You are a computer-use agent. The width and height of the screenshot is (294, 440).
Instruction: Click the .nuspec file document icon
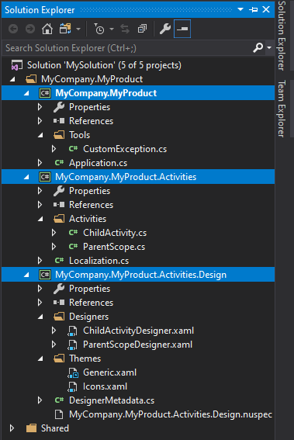(59, 414)
